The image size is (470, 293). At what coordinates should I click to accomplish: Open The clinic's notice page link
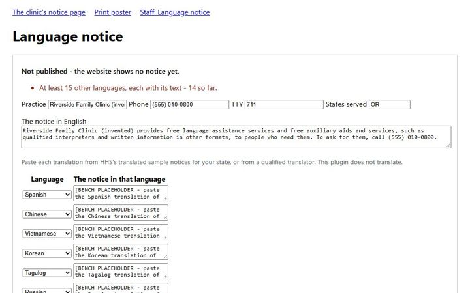click(x=49, y=12)
